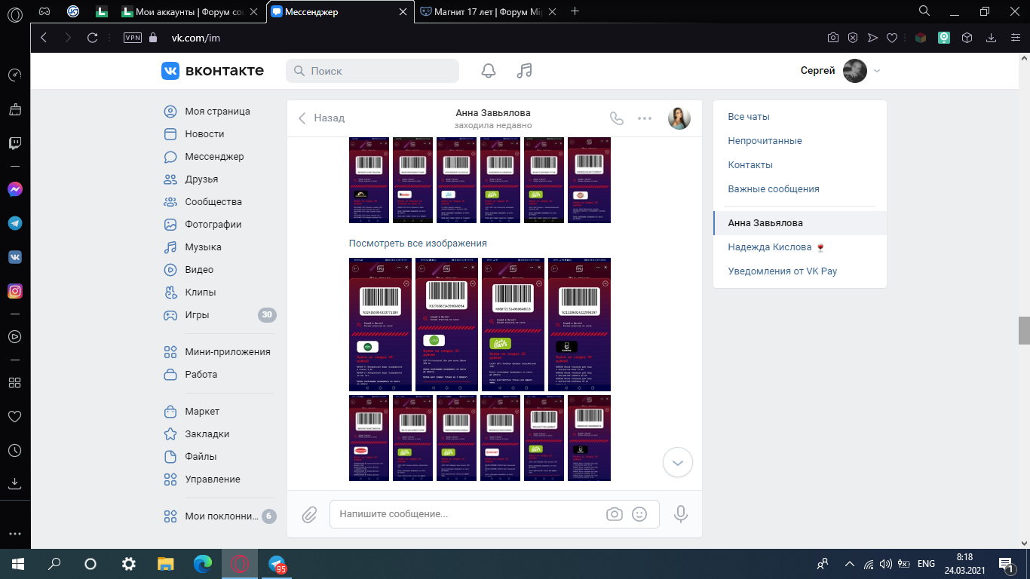Call Анна Завьялова with the phone icon
Viewport: 1030px width, 579px height.
coord(617,118)
